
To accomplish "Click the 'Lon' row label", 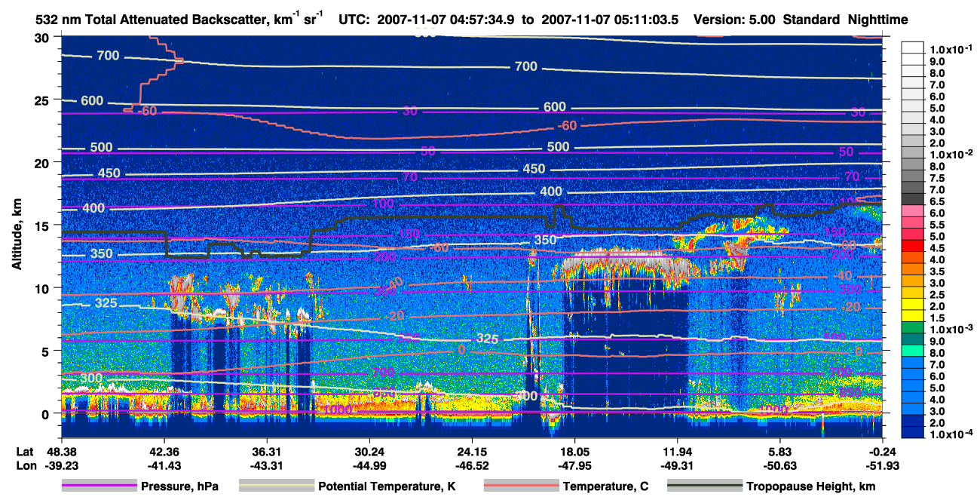I will tap(25, 465).
